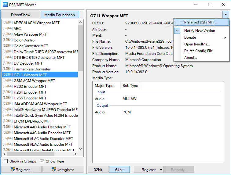Screen dimensions: 231x175
Task: Click the list scroll up arrow
Action: point(80,22)
